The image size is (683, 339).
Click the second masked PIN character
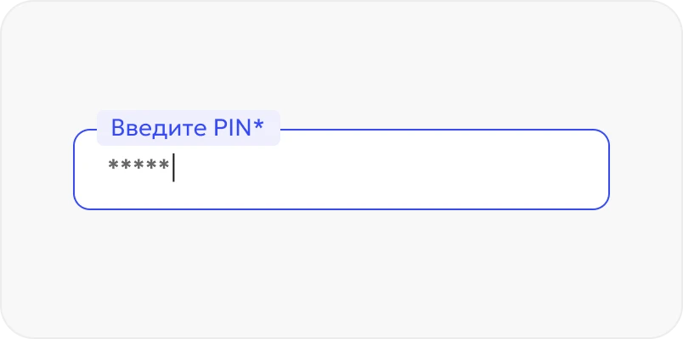[126, 166]
